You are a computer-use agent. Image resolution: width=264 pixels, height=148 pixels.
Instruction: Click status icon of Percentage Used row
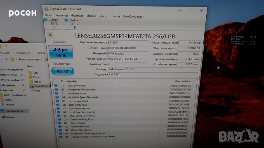(x=57, y=101)
